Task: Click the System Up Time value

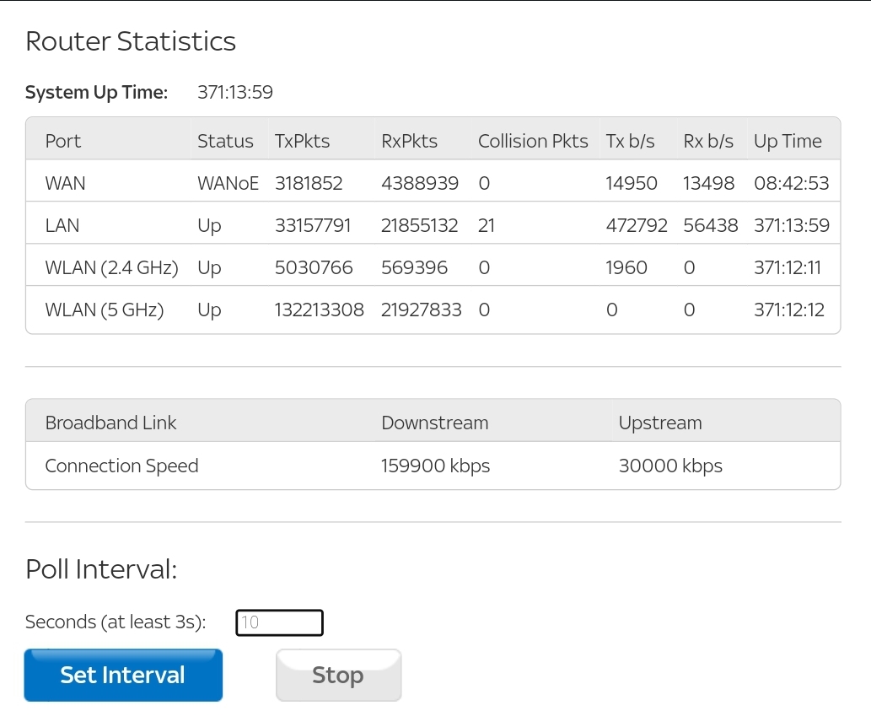Action: (x=234, y=92)
